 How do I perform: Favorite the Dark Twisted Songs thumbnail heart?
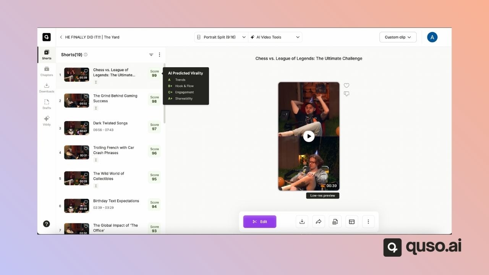(86, 124)
